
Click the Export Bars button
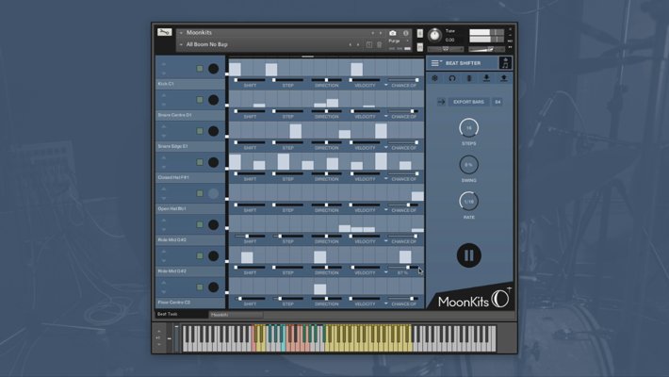468,101
